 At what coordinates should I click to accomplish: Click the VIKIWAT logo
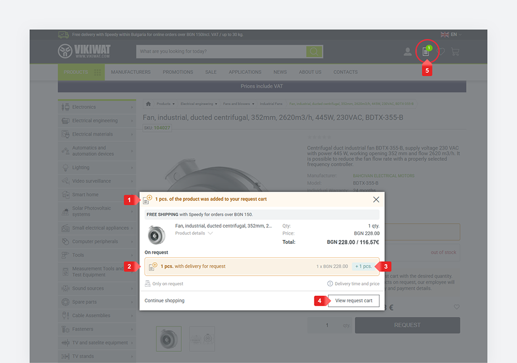[x=84, y=51]
